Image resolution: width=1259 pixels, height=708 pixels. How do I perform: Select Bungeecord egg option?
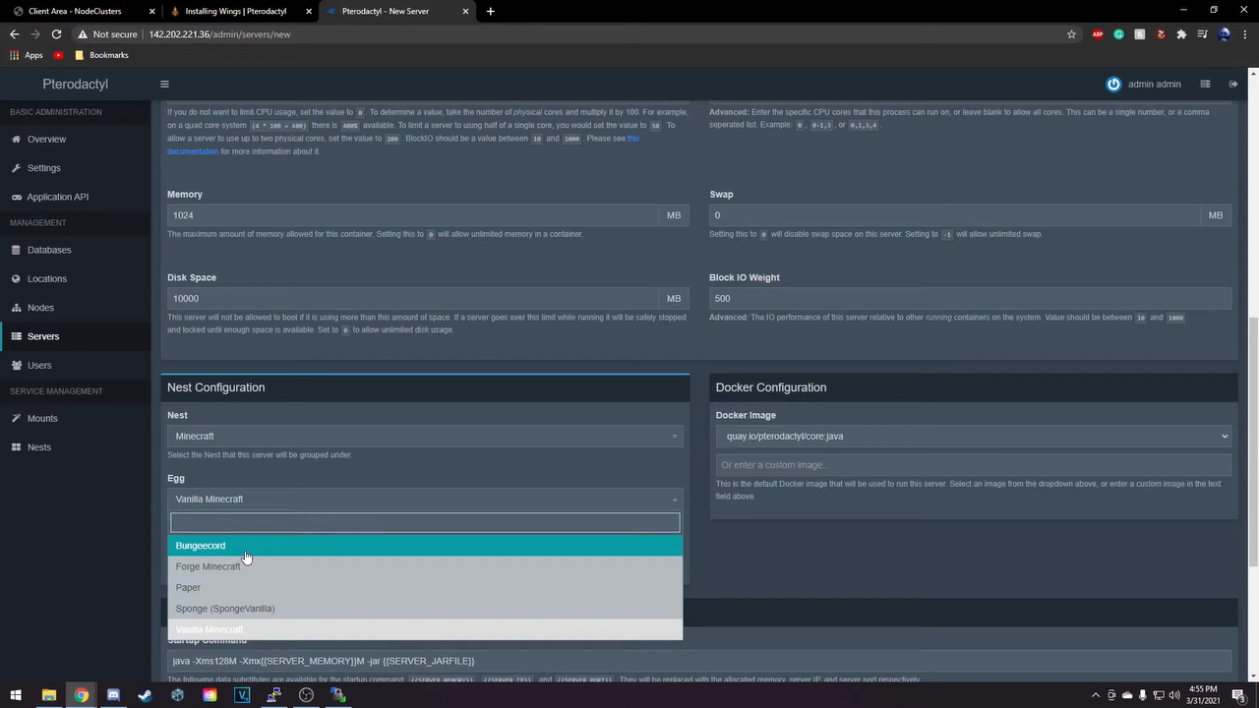[425, 546]
